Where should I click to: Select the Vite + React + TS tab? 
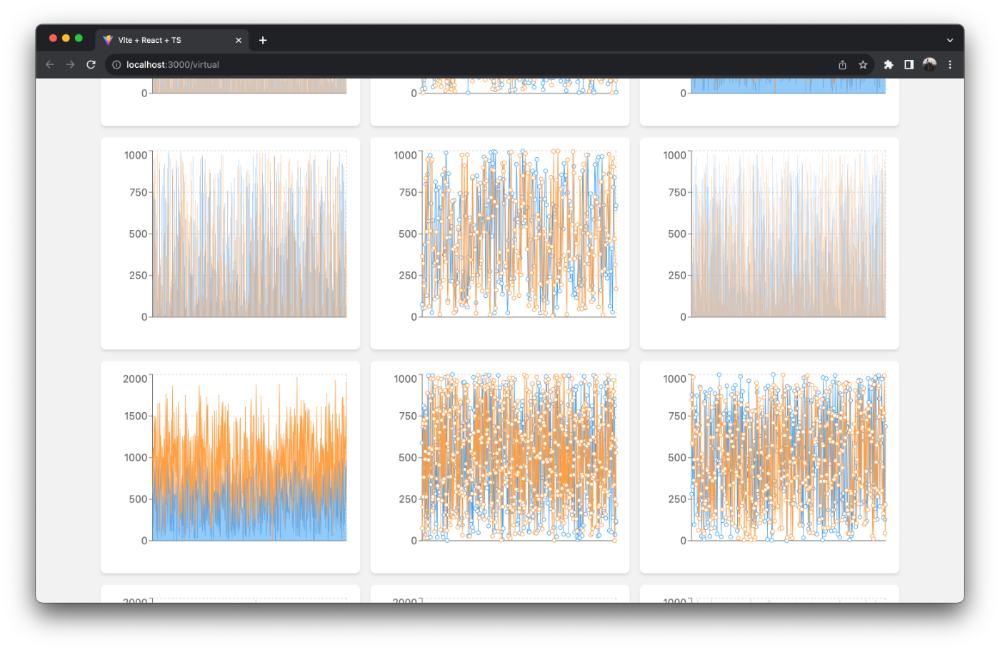point(173,40)
